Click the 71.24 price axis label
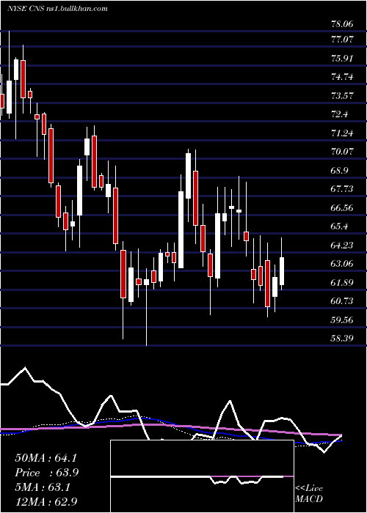Viewport: 367px width, 513px height. click(343, 133)
